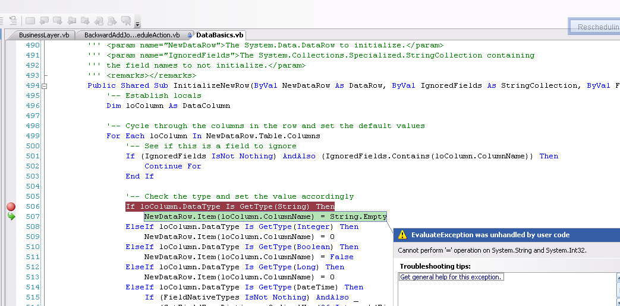This screenshot has width=620, height=306.
Task: Select the DataBasics.vb tab
Action: click(219, 35)
